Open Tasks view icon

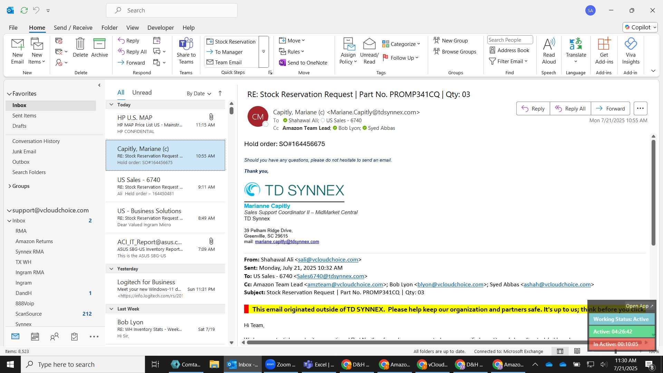pos(74,337)
